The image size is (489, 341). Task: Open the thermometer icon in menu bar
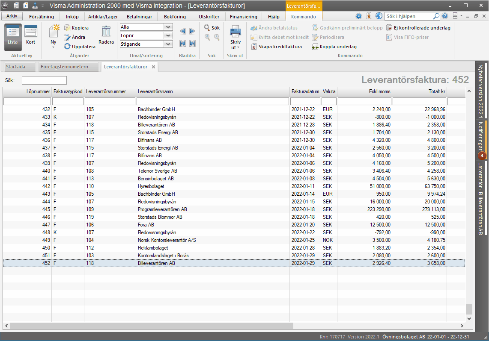coord(369,16)
